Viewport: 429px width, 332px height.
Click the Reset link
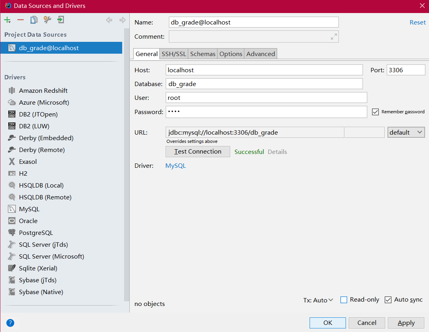tap(418, 23)
